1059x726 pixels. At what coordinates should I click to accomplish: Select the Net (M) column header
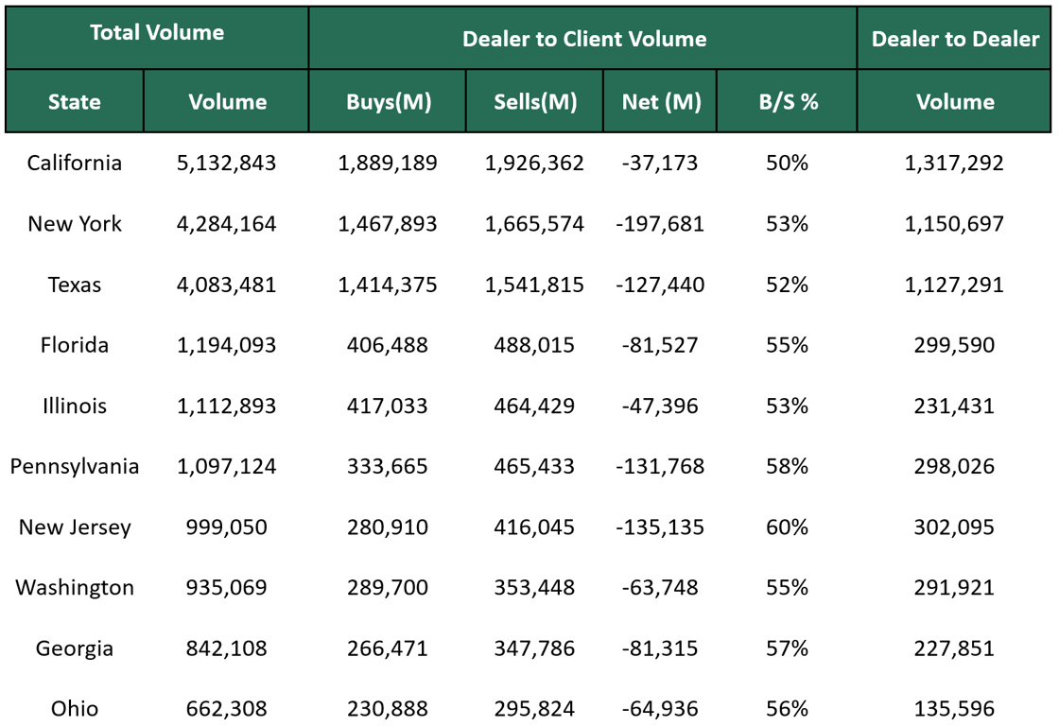(661, 100)
